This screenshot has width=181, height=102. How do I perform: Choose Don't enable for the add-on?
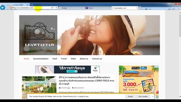point(143,96)
